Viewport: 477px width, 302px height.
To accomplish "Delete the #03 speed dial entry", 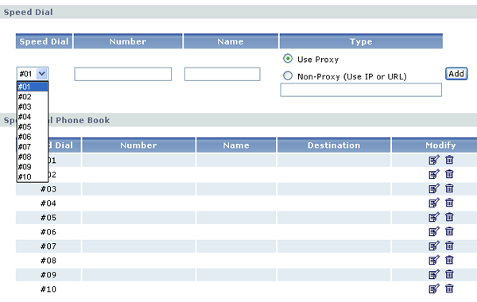I will (x=449, y=188).
